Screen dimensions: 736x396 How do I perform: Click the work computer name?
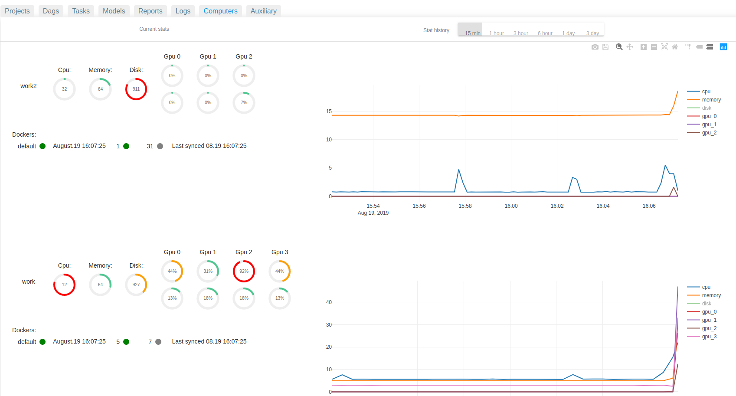29,281
